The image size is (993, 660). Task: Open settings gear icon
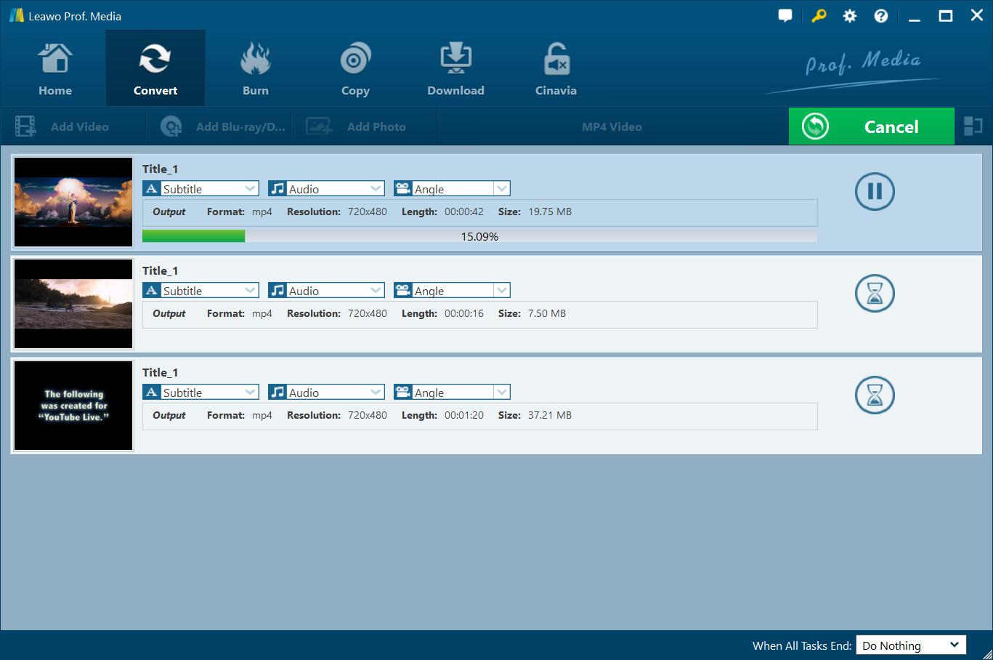click(849, 16)
